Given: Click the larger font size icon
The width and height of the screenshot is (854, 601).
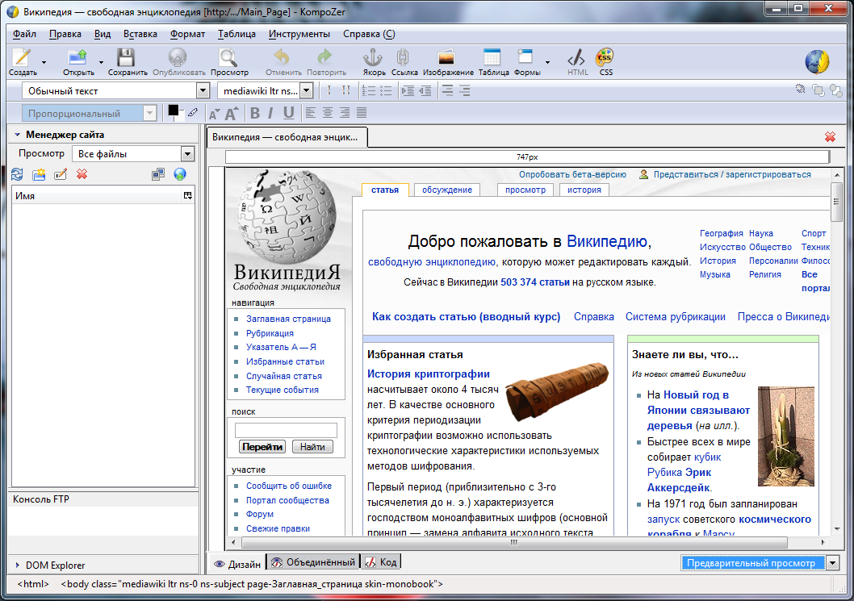Looking at the screenshot, I should pos(232,113).
